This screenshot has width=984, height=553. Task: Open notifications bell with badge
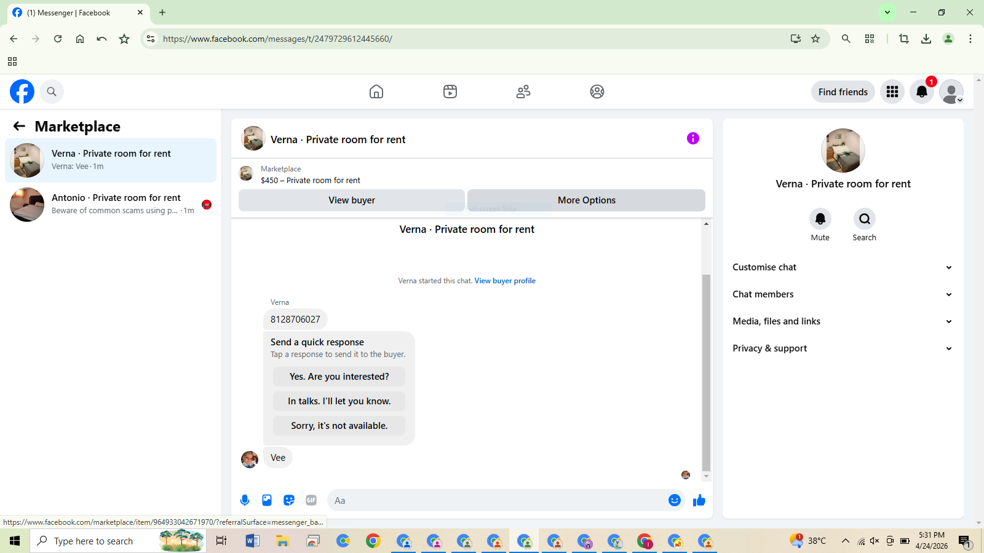coord(922,92)
